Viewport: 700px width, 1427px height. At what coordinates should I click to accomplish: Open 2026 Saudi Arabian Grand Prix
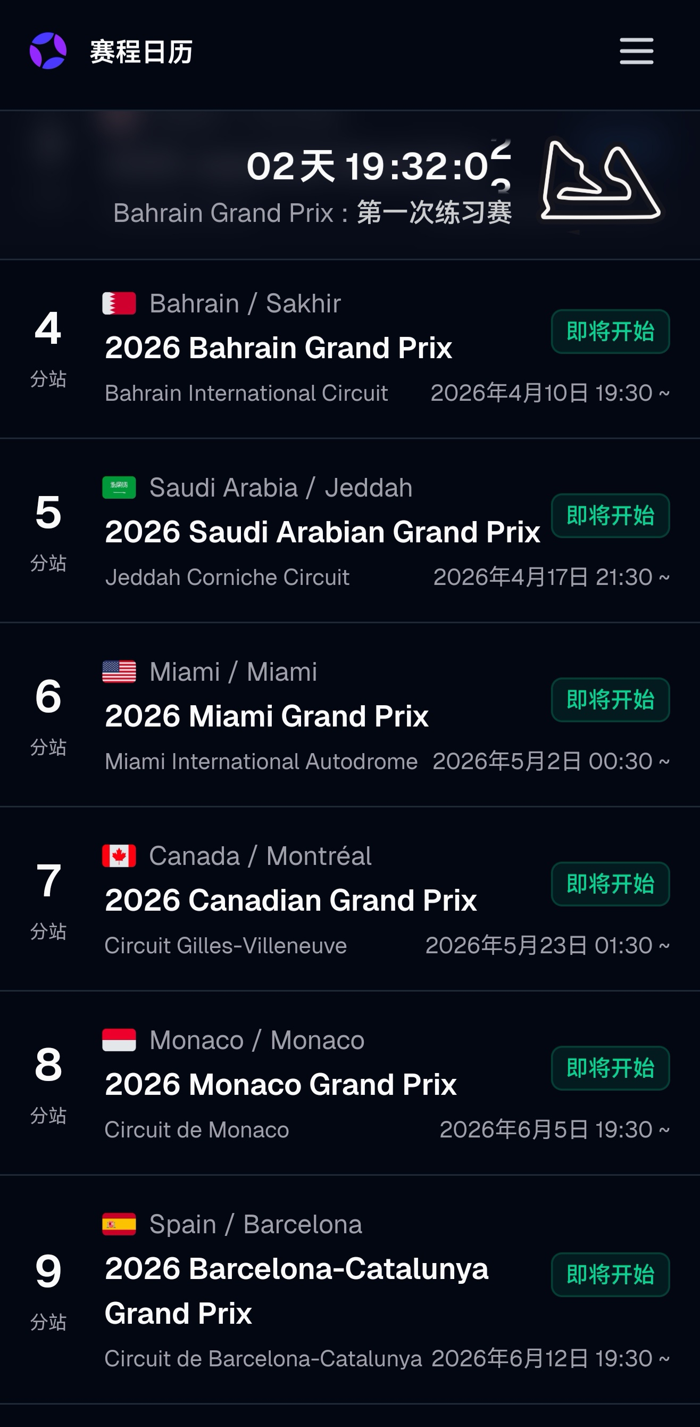tap(322, 532)
